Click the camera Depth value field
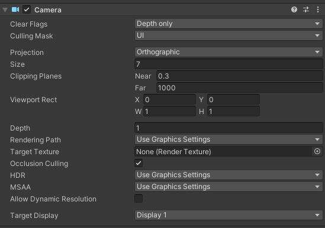The width and height of the screenshot is (325, 228). pos(229,128)
